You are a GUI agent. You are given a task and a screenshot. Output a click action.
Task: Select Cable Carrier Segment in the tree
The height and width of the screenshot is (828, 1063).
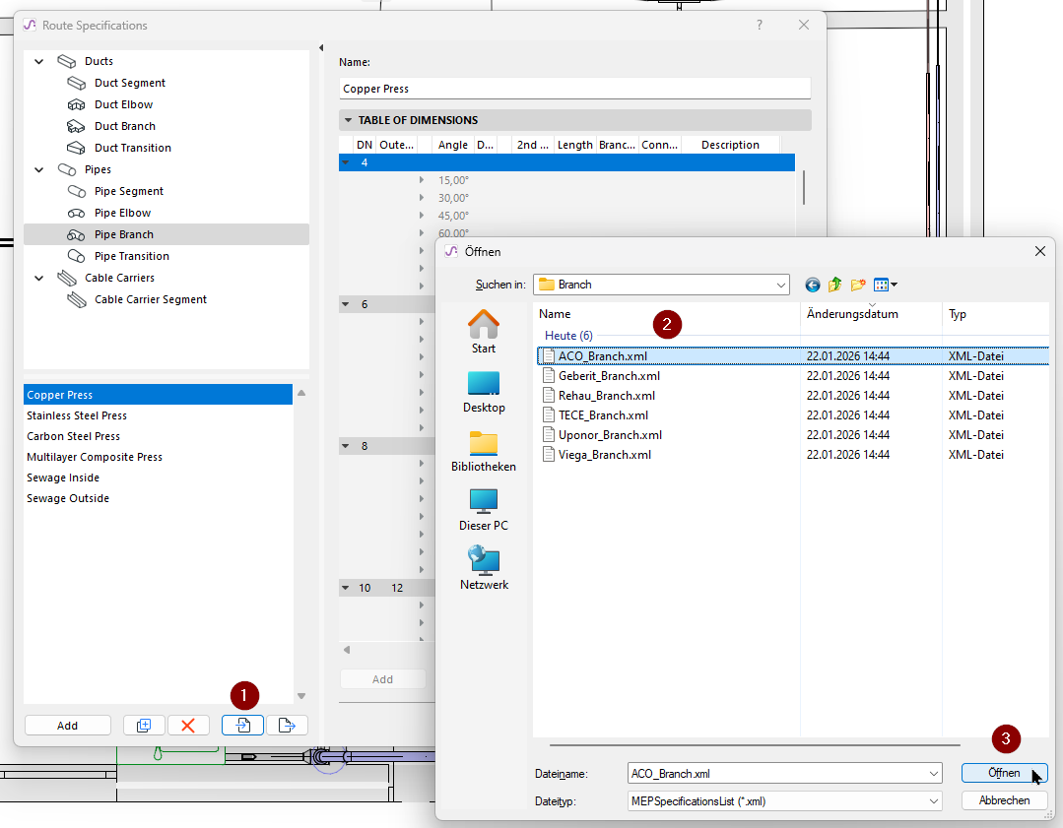click(x=151, y=299)
